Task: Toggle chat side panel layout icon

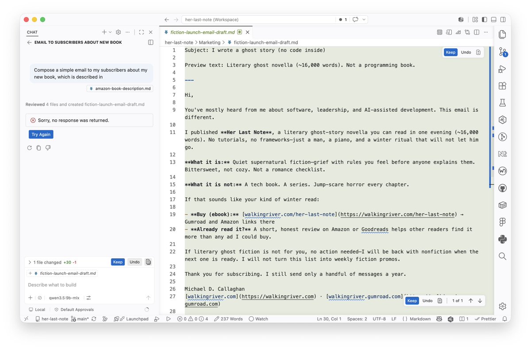Action: [x=150, y=42]
